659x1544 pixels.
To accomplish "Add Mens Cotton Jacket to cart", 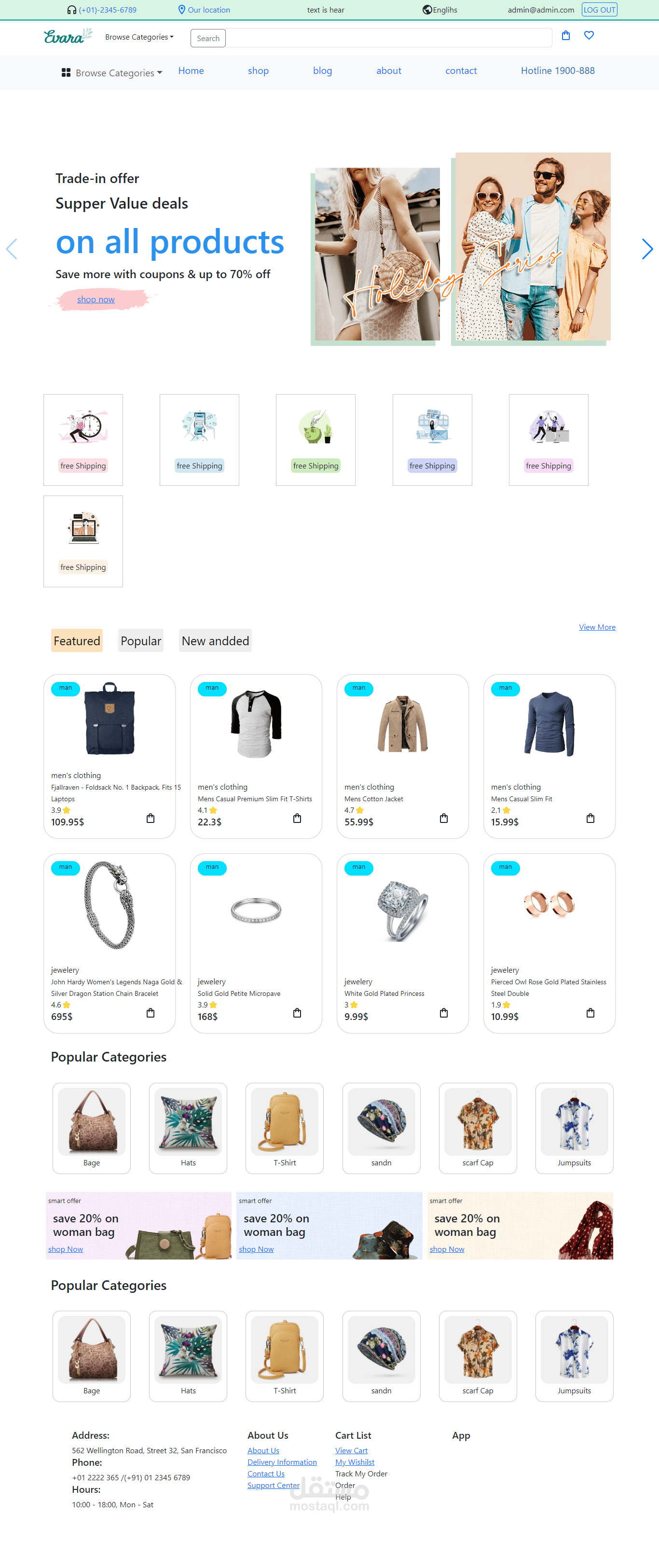I will pos(443,818).
